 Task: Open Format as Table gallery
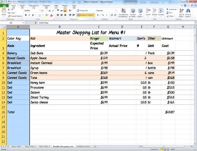[x=133, y=13]
